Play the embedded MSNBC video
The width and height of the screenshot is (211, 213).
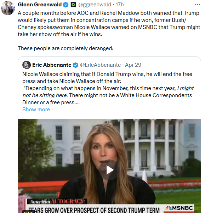[109, 170]
